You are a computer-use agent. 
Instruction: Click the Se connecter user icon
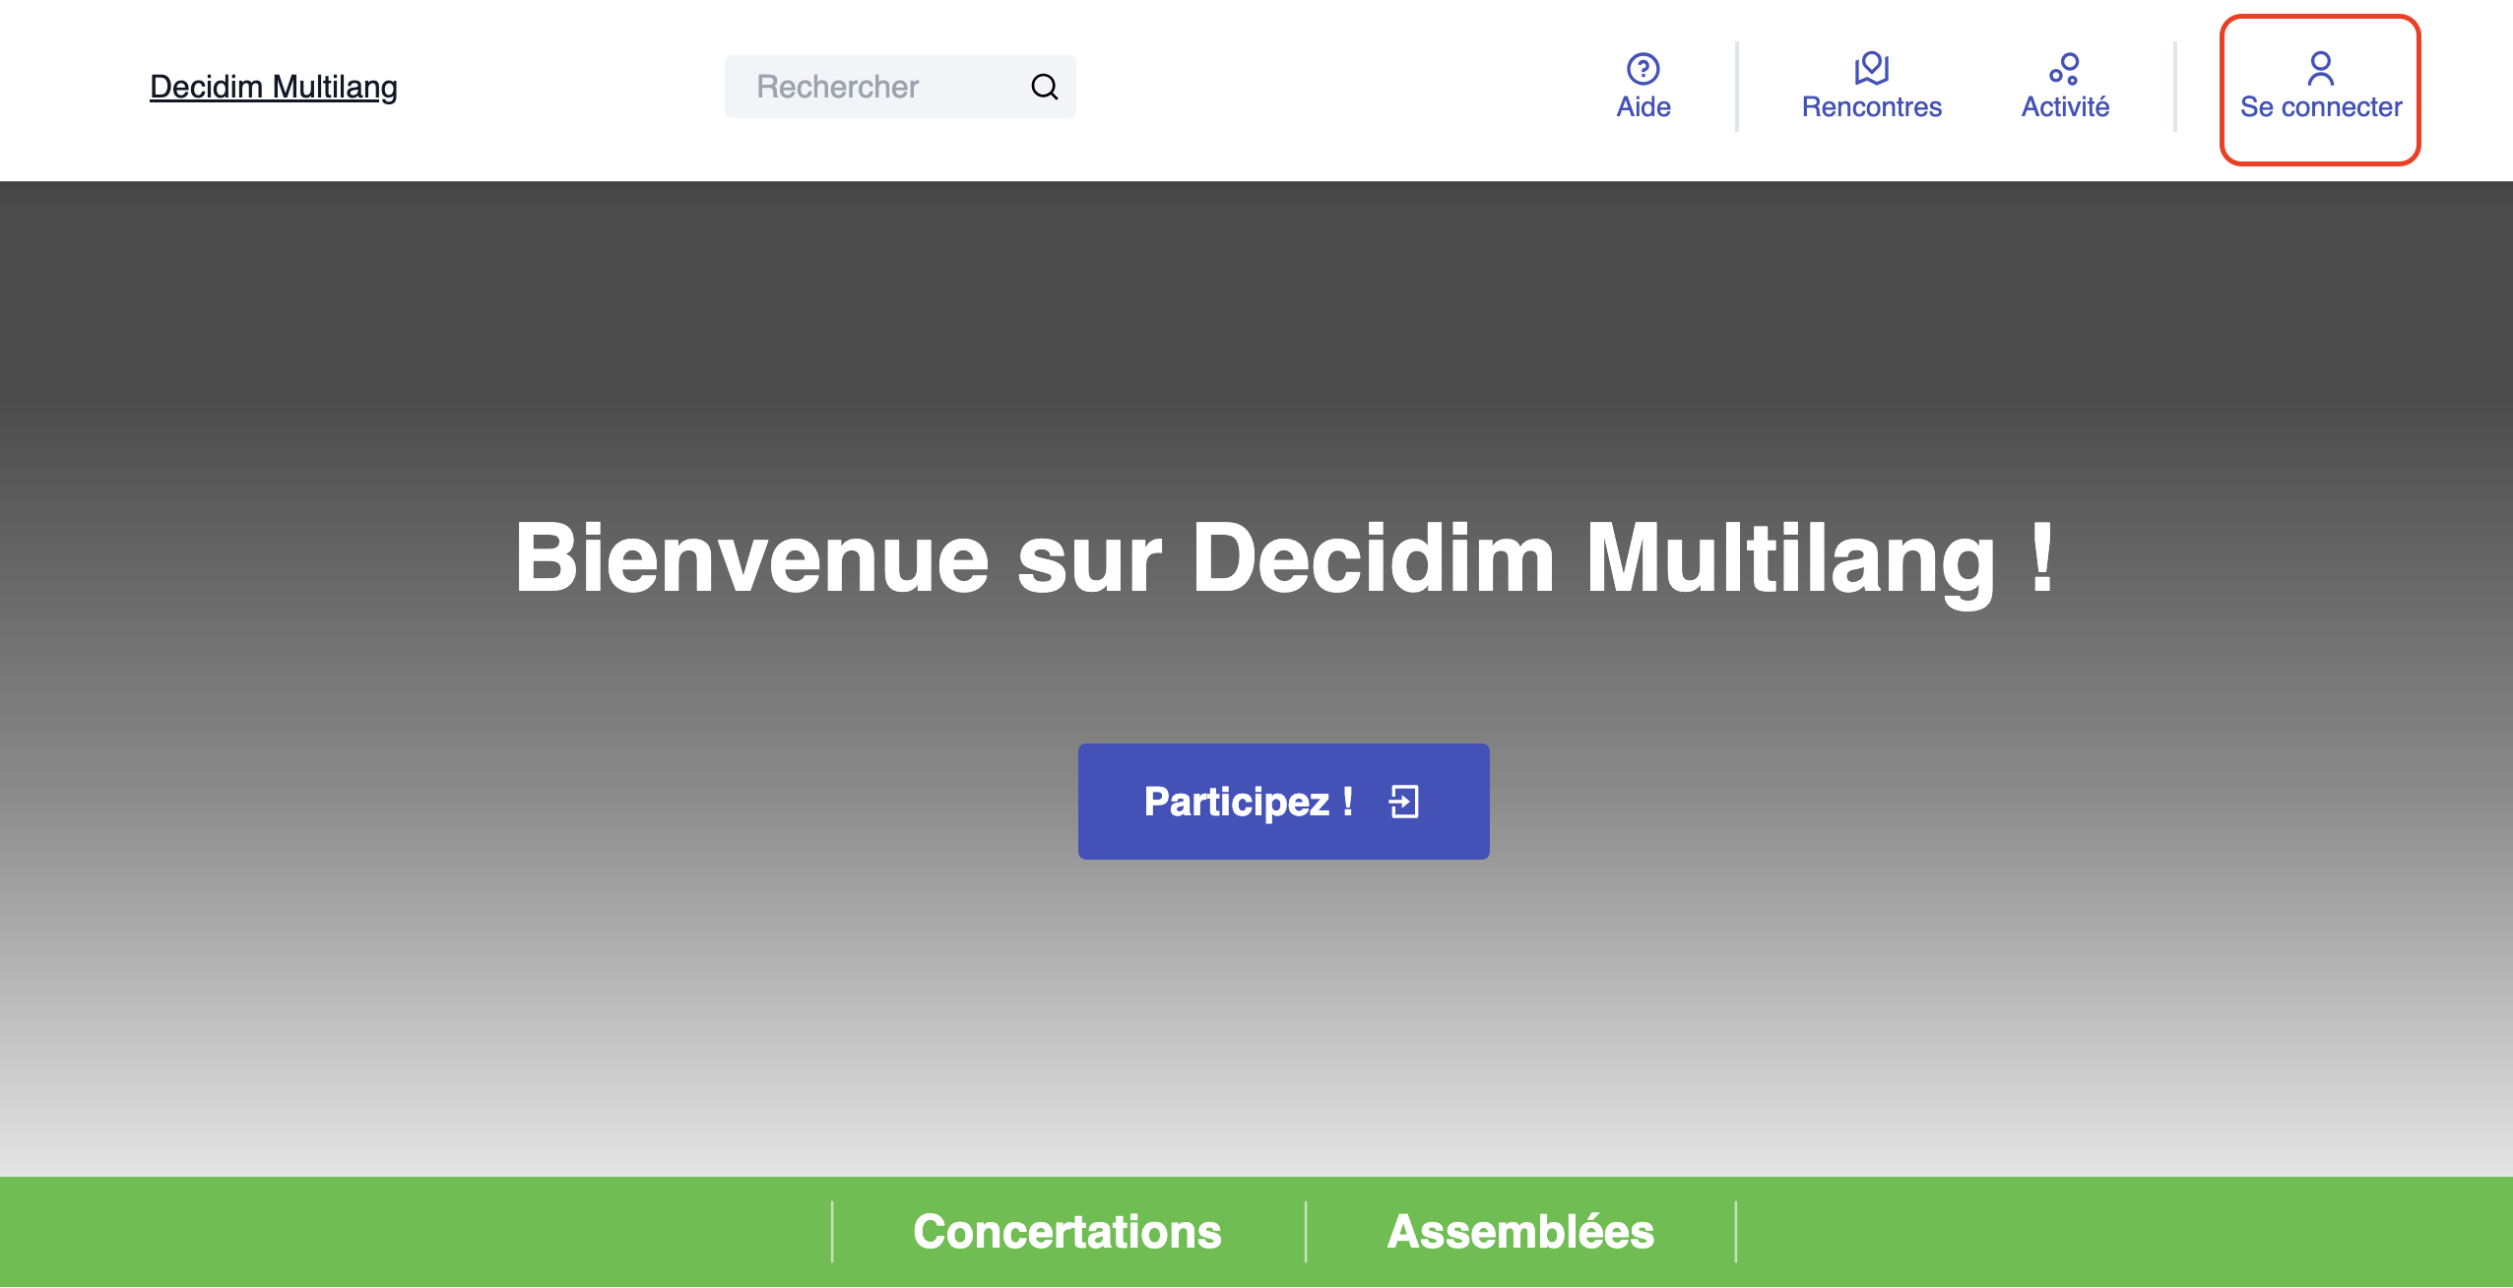2320,68
